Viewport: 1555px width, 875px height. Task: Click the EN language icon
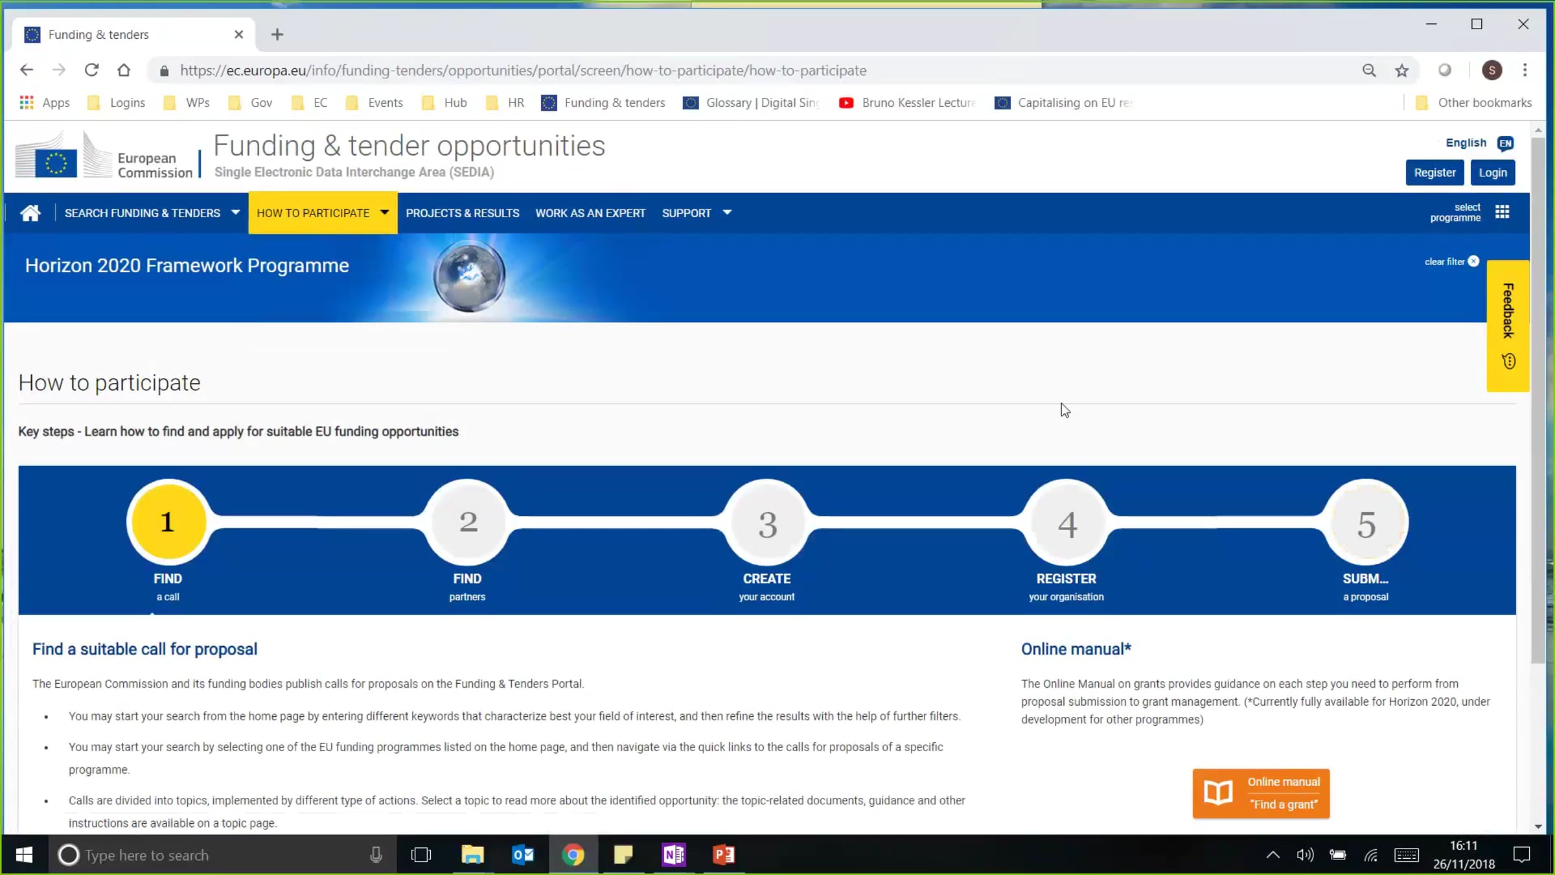click(x=1505, y=143)
